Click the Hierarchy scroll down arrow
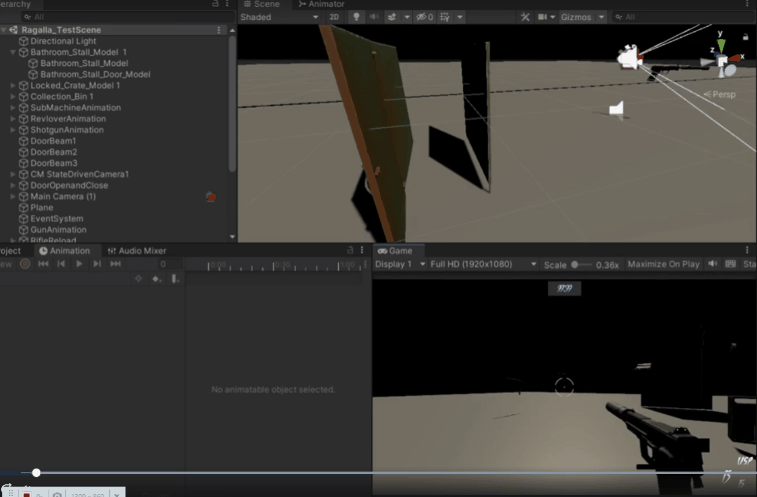Image resolution: width=757 pixels, height=497 pixels. coord(232,236)
